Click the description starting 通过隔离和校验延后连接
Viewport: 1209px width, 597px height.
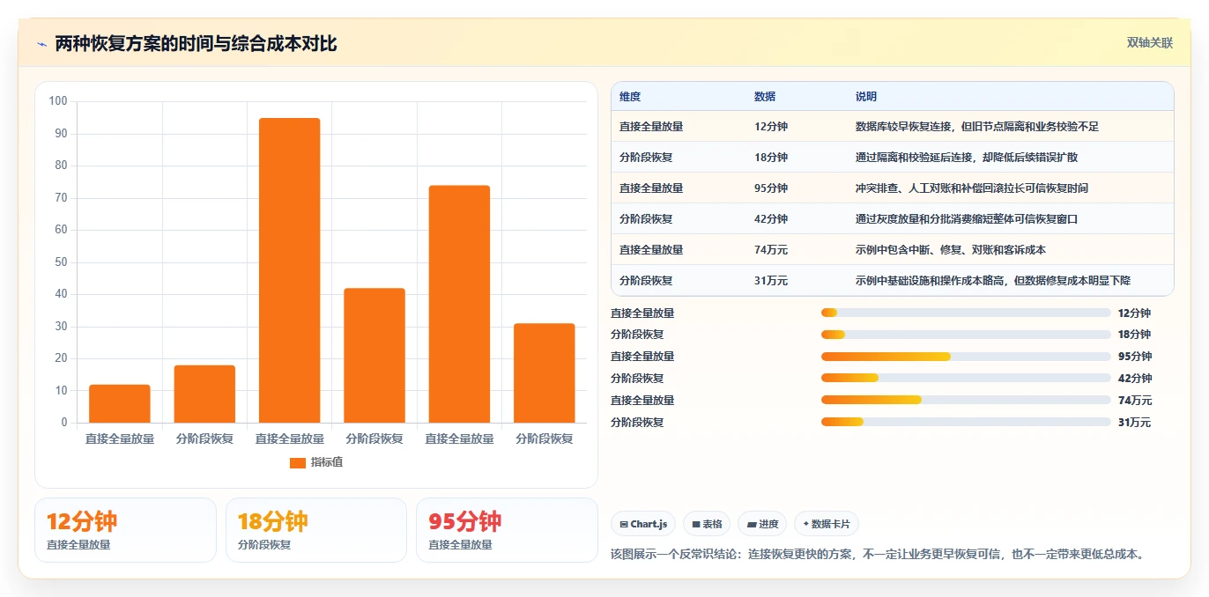click(967, 158)
